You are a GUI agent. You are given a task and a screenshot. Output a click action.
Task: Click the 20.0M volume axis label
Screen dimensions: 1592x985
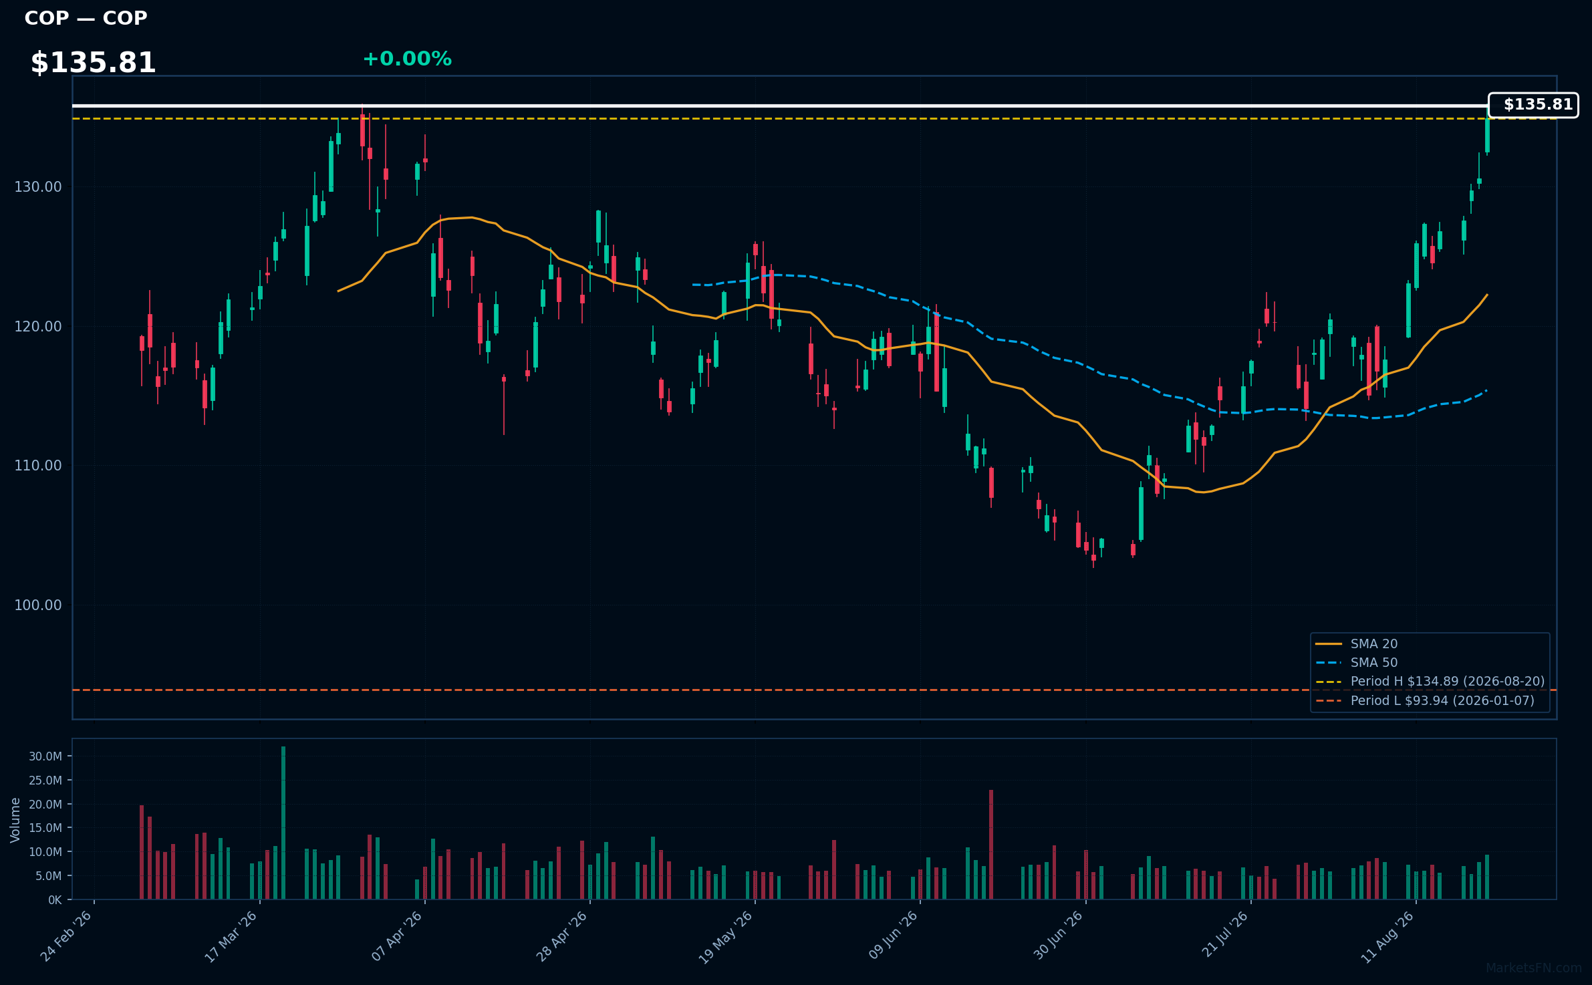(45, 805)
